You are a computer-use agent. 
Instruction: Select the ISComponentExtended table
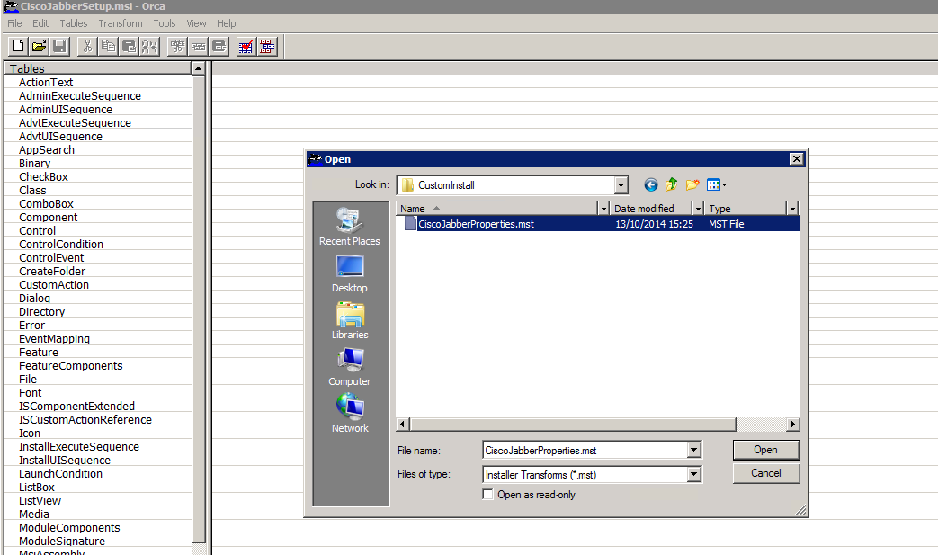[x=76, y=406]
